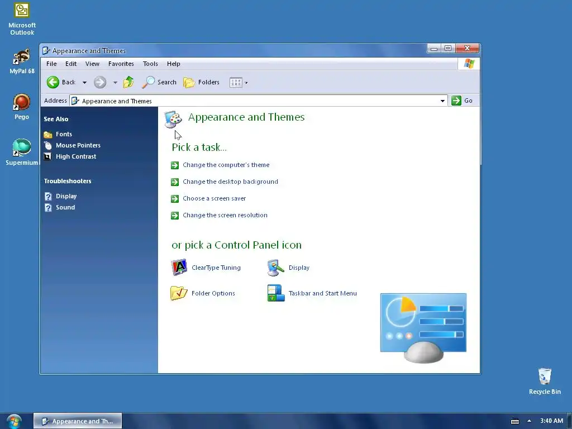Click the Windows Start orb
The image size is (572, 429).
[x=14, y=421]
